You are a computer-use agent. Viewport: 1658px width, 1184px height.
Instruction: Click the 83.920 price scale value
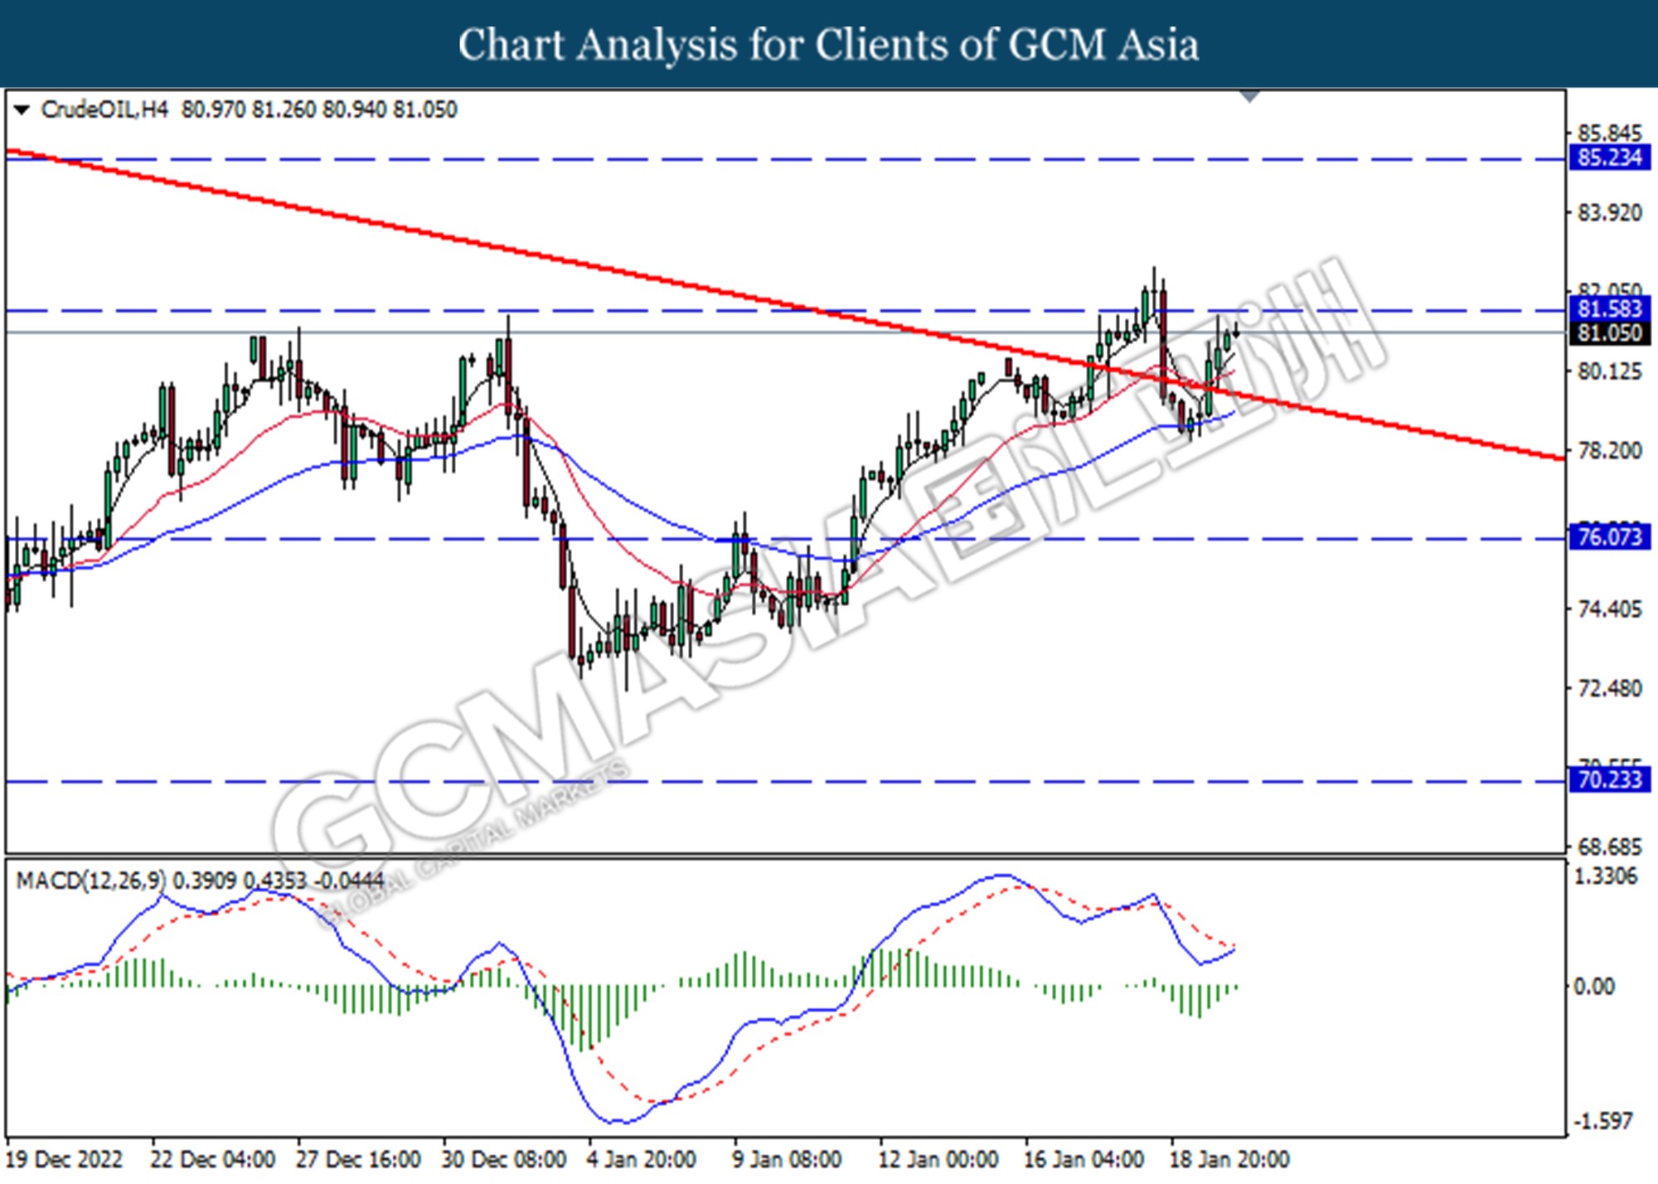pos(1610,213)
